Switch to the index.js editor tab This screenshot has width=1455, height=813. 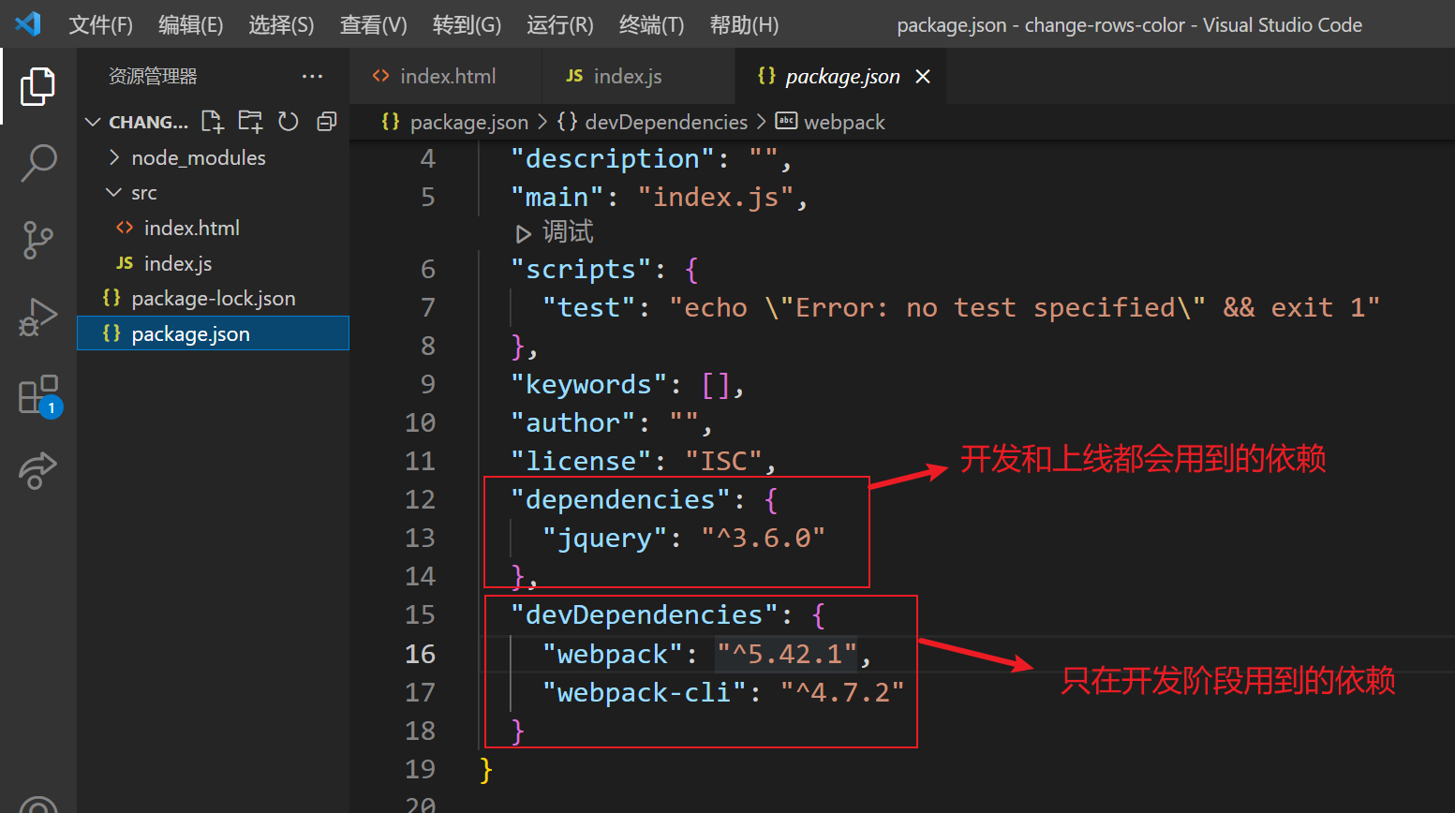point(638,77)
